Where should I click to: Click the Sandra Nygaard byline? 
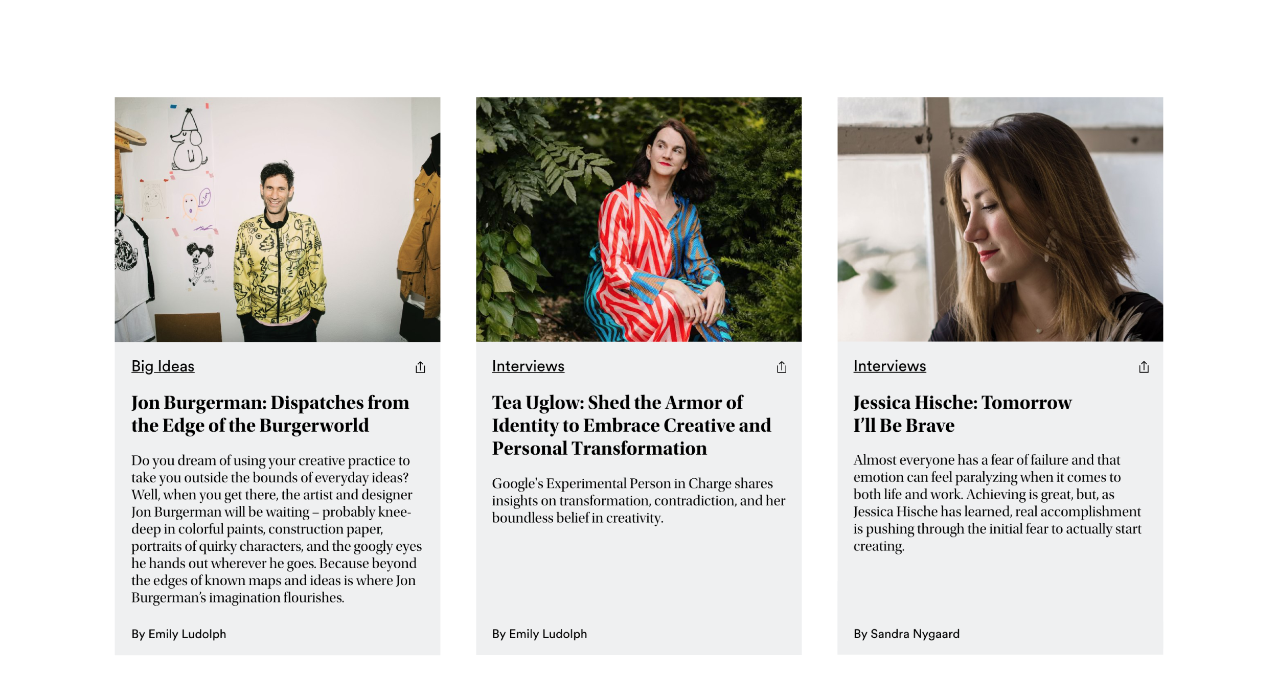click(x=906, y=634)
